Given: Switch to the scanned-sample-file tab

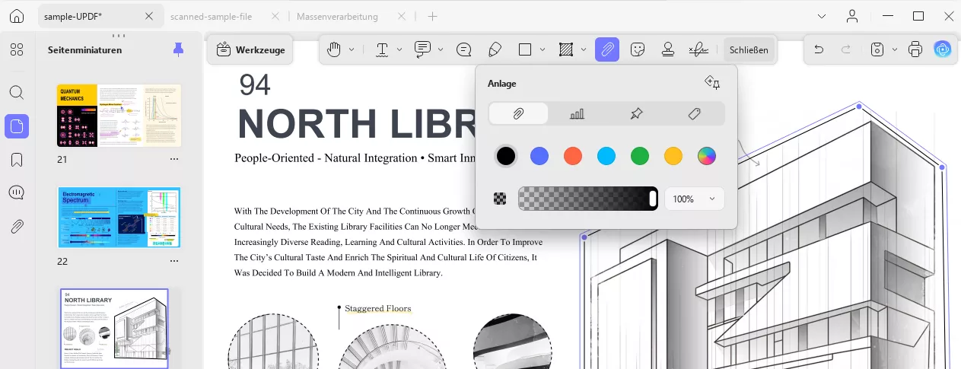Looking at the screenshot, I should [211, 16].
